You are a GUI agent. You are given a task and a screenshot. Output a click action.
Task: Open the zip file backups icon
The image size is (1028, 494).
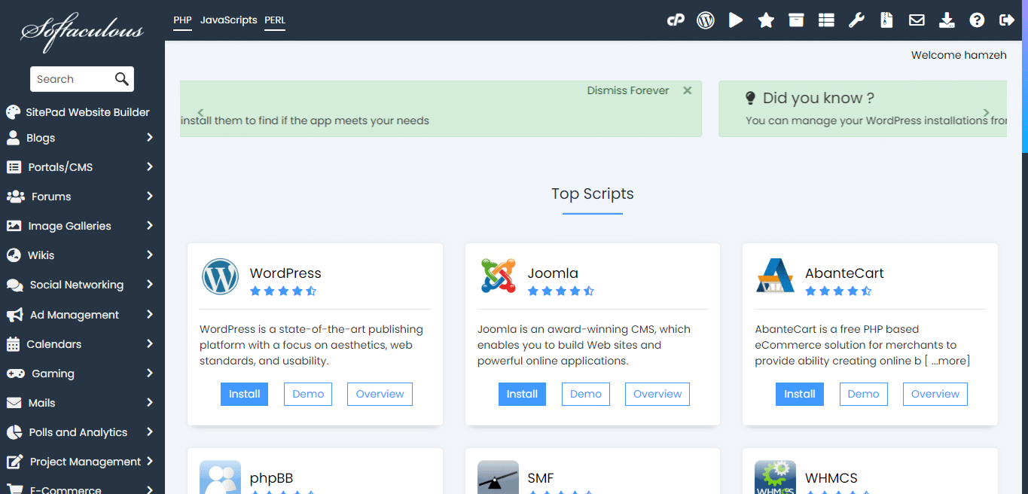[886, 20]
